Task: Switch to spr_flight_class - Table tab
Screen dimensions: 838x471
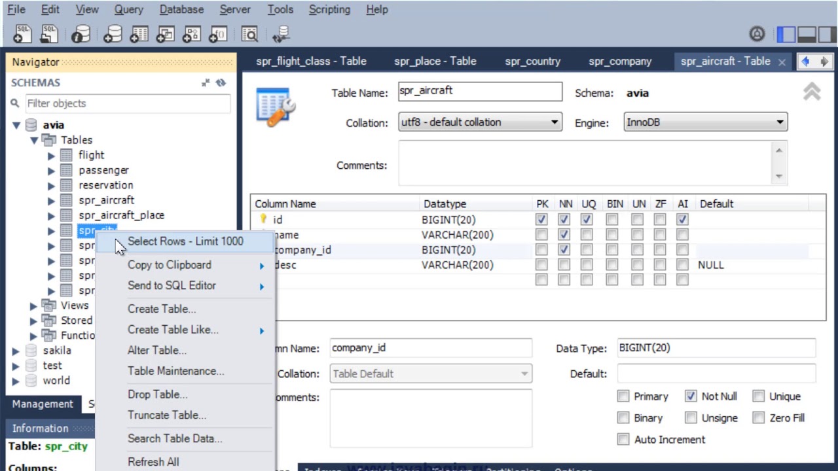Action: (x=311, y=61)
